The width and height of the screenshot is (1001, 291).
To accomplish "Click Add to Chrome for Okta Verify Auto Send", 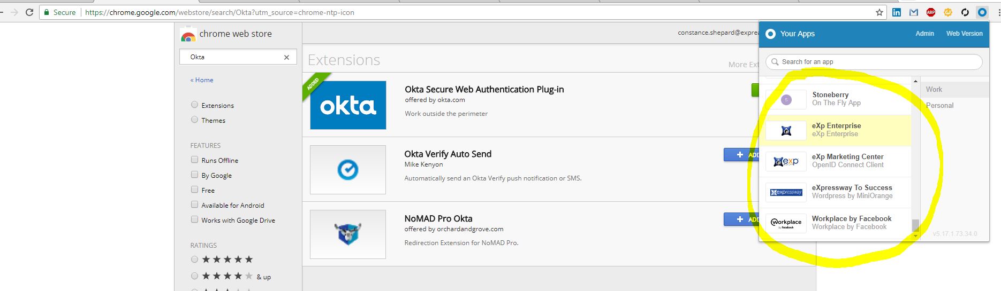I will coord(741,155).
